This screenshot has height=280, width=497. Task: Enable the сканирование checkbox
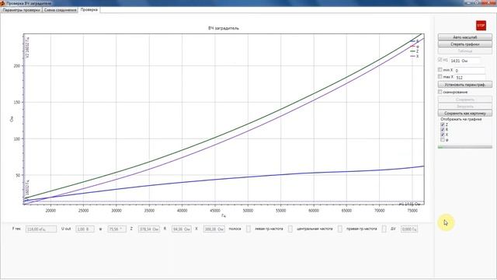click(x=440, y=92)
